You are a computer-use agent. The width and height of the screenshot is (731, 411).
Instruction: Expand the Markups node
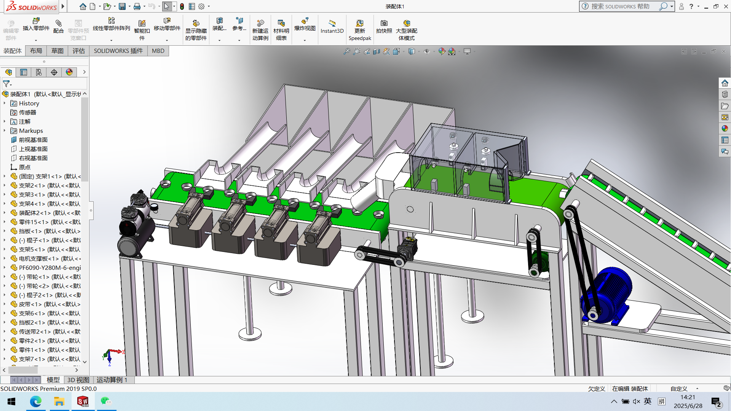pyautogui.click(x=5, y=131)
